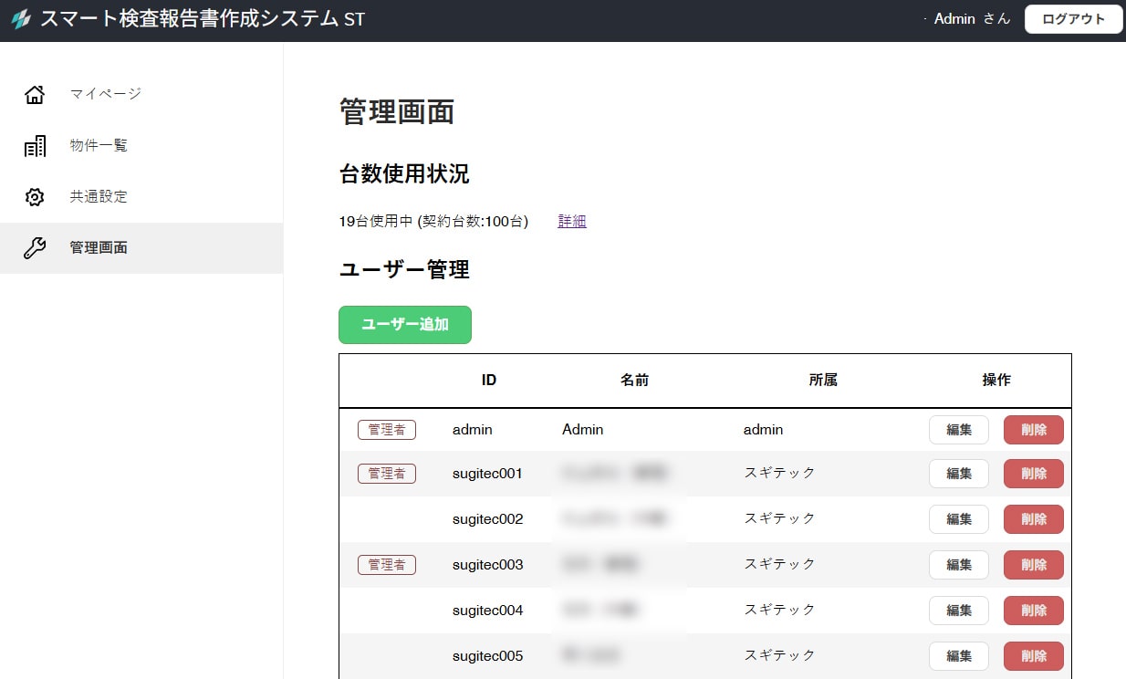Select 共通設定 in the sidebar
The image size is (1126, 679).
tap(99, 197)
